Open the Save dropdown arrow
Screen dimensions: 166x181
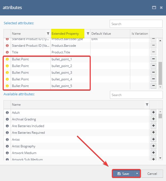(137, 174)
